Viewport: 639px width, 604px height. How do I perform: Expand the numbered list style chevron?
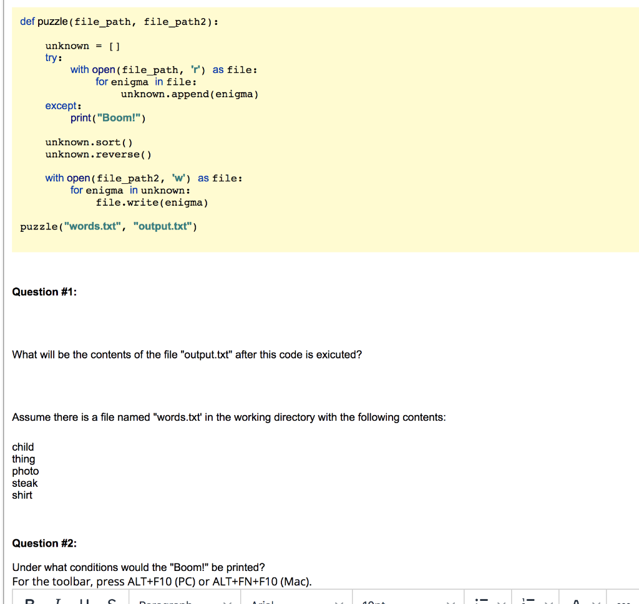[548, 601]
